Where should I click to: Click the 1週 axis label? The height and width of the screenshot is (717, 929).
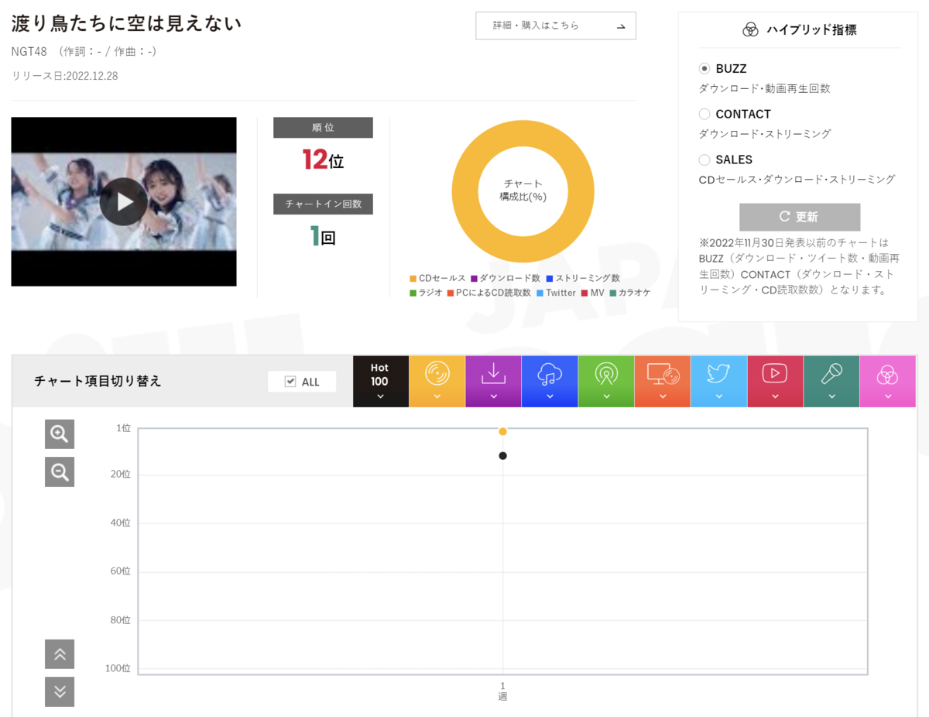click(502, 691)
